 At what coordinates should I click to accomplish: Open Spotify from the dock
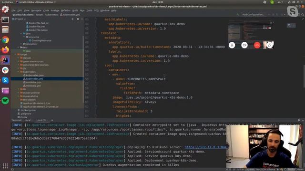5,100
